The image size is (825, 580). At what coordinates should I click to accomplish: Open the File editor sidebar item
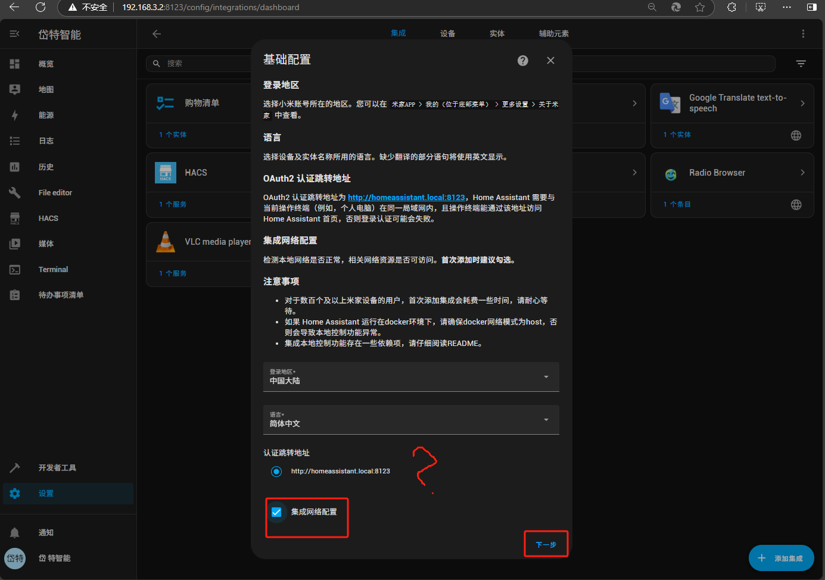55,193
